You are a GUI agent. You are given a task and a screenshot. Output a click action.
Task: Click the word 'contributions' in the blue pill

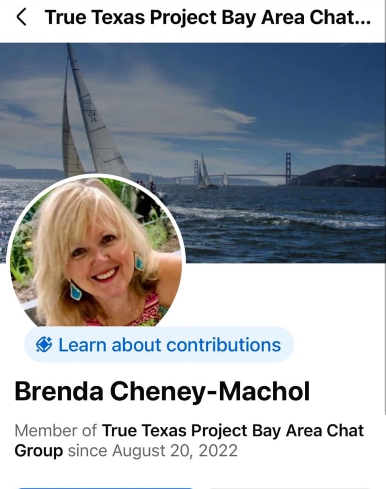224,345
